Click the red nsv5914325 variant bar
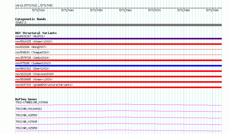Image resolution: width=229 pixels, height=134 pixels. pos(118,44)
